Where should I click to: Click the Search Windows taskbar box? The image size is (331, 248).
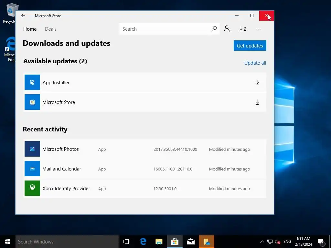click(x=67, y=242)
